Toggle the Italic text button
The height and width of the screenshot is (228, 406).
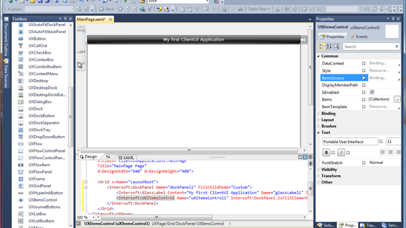coord(341,153)
